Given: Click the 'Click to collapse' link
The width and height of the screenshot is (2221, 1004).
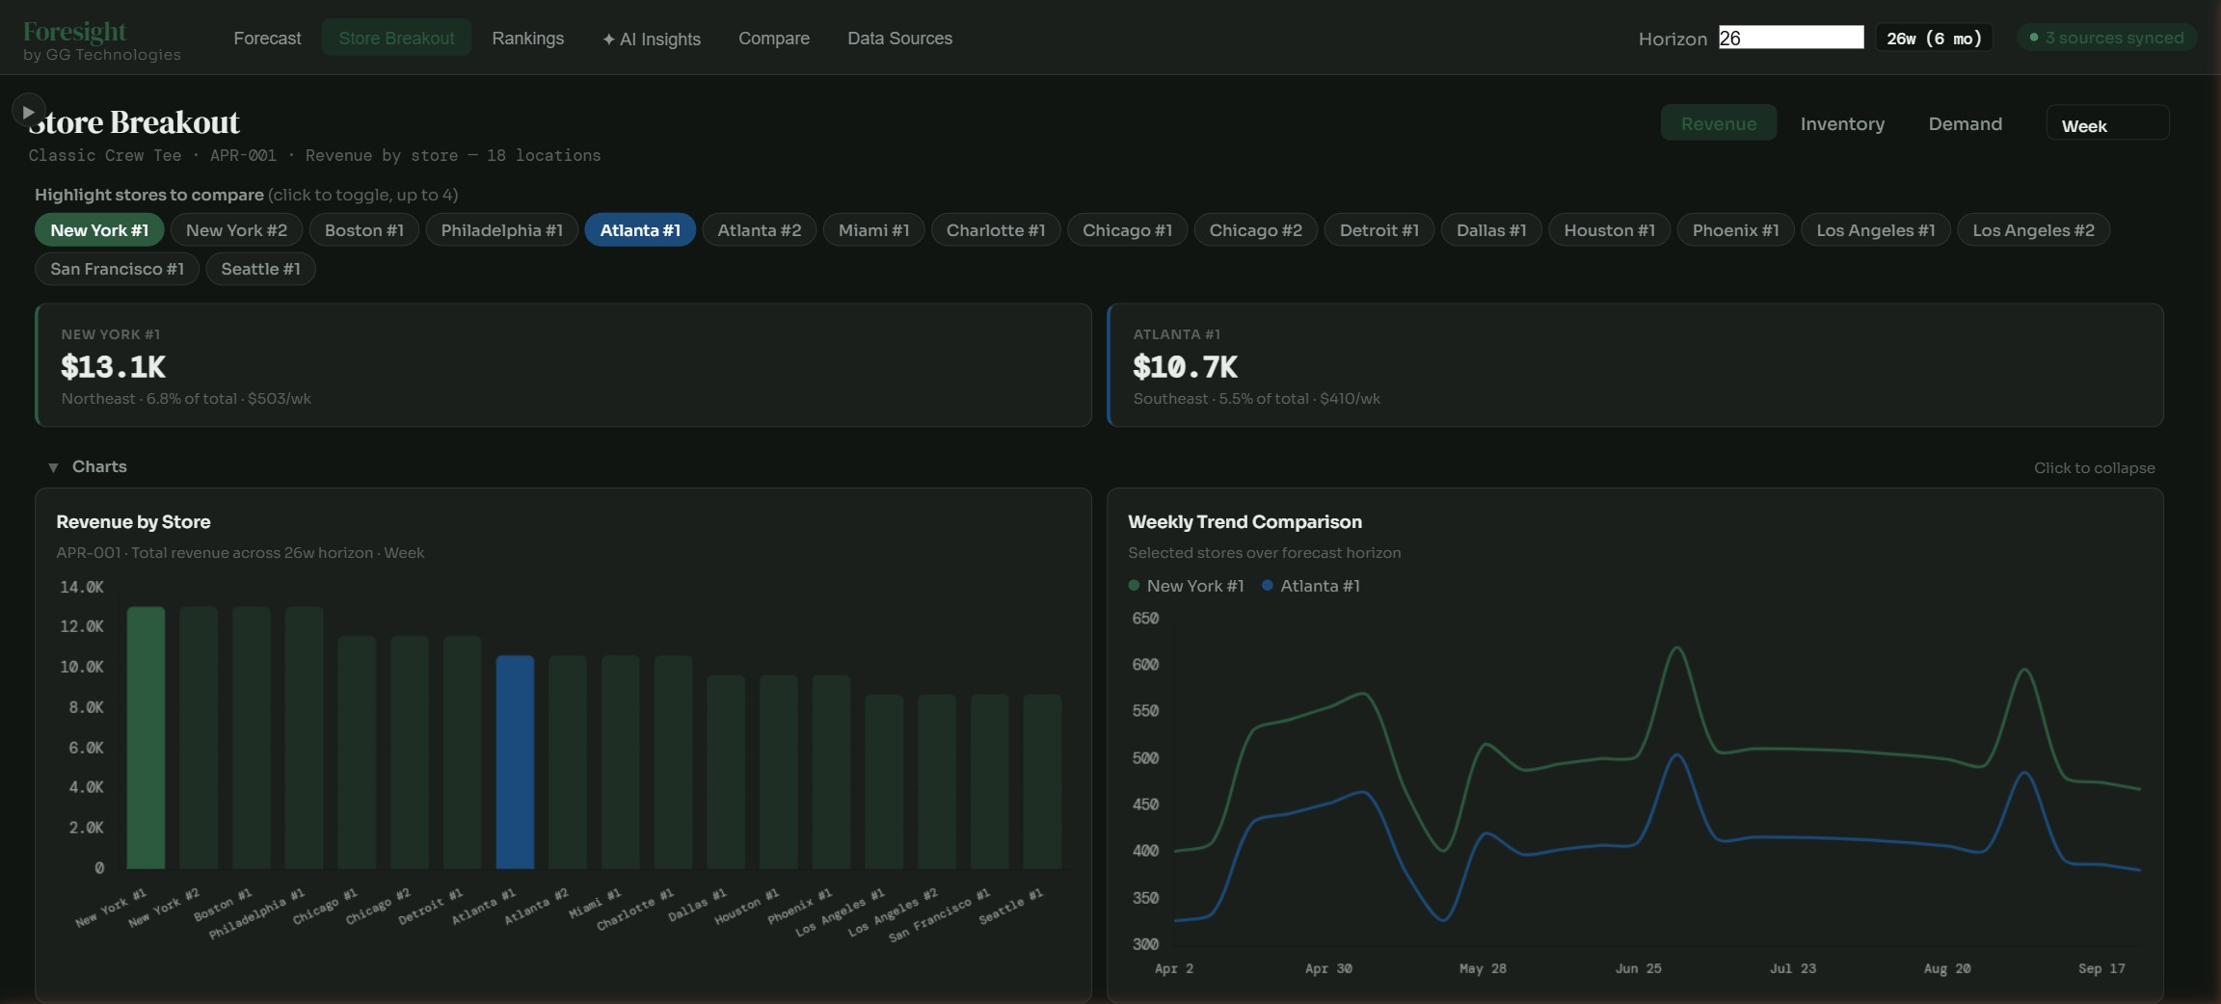Looking at the screenshot, I should (x=2094, y=467).
